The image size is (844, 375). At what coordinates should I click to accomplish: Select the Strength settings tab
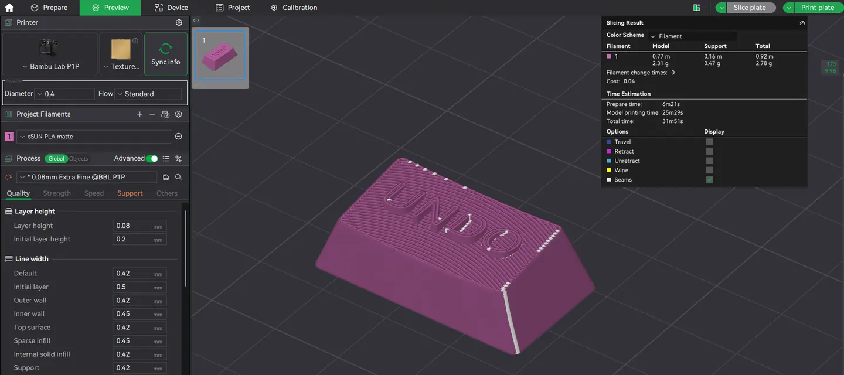pos(57,193)
